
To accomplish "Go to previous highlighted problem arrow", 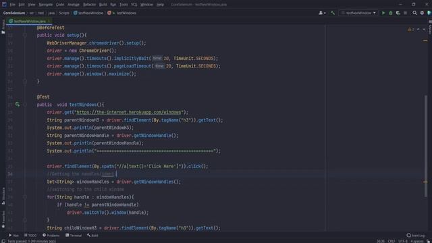I will [418, 29].
